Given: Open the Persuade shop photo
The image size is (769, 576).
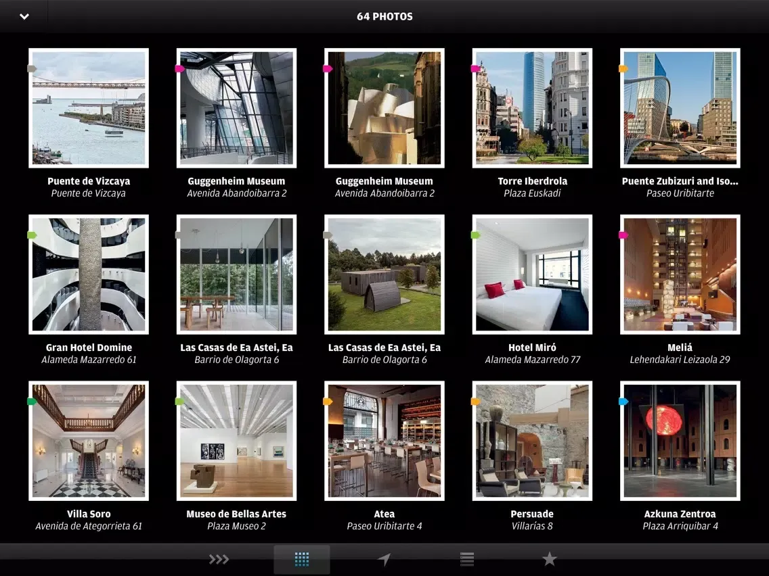Looking at the screenshot, I should point(532,441).
